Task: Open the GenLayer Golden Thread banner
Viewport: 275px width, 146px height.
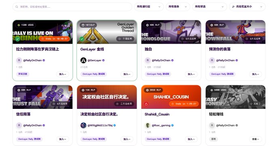Action: 107,32
